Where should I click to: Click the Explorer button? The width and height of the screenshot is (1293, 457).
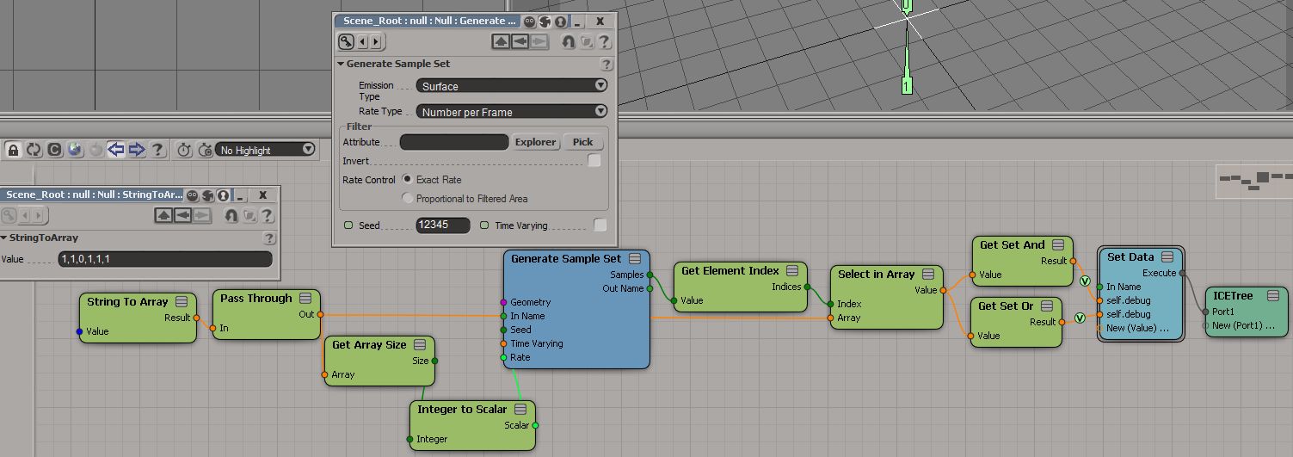click(536, 142)
